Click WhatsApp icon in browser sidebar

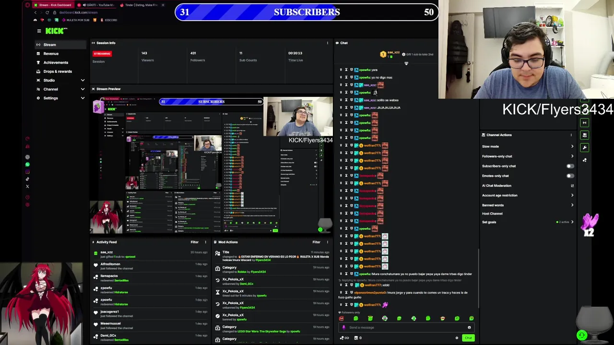[27, 164]
